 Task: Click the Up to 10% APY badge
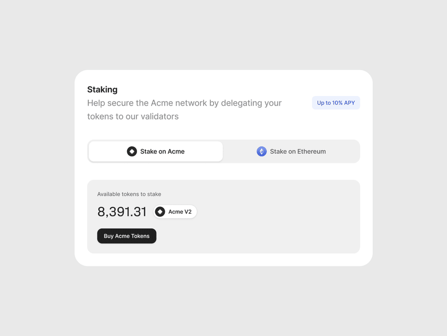point(336,103)
